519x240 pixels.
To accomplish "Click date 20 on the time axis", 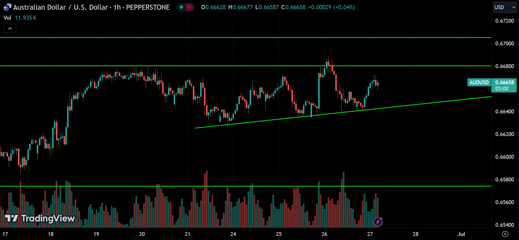I will pos(142,234).
